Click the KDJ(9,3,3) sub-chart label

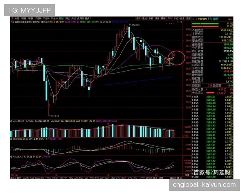[16, 156]
